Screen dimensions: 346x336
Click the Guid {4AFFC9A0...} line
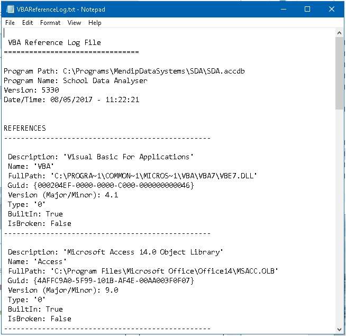click(101, 281)
